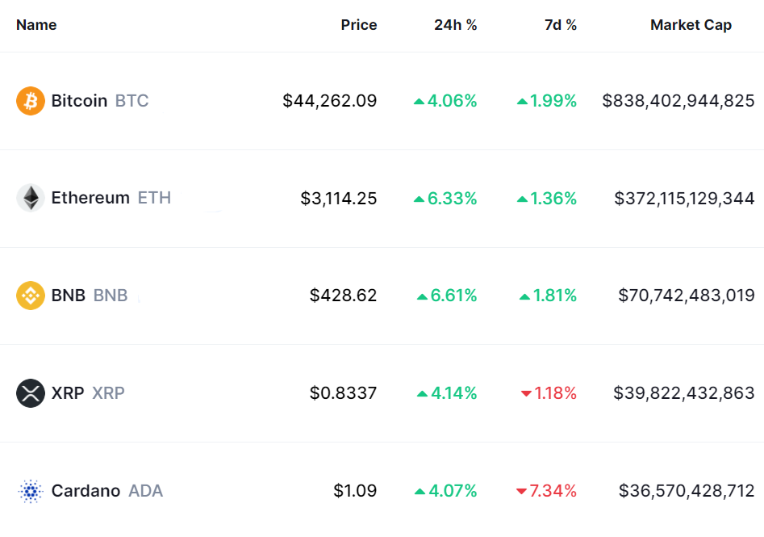Viewport: 764px width, 537px height.
Task: Click BNB's 6.61% 24h change
Action: 453,296
